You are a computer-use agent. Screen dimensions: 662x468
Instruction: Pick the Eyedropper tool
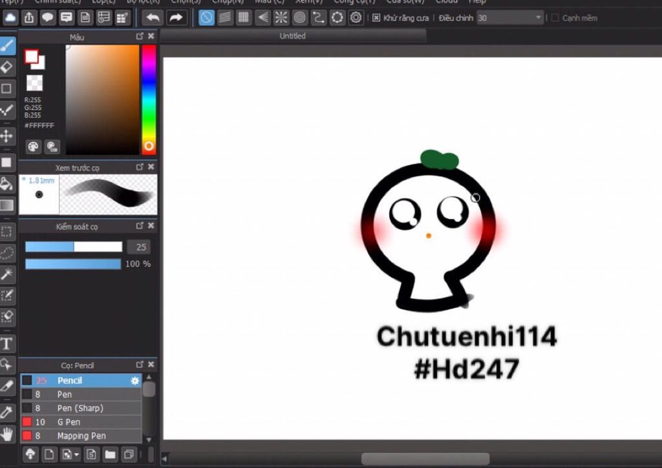pos(6,412)
